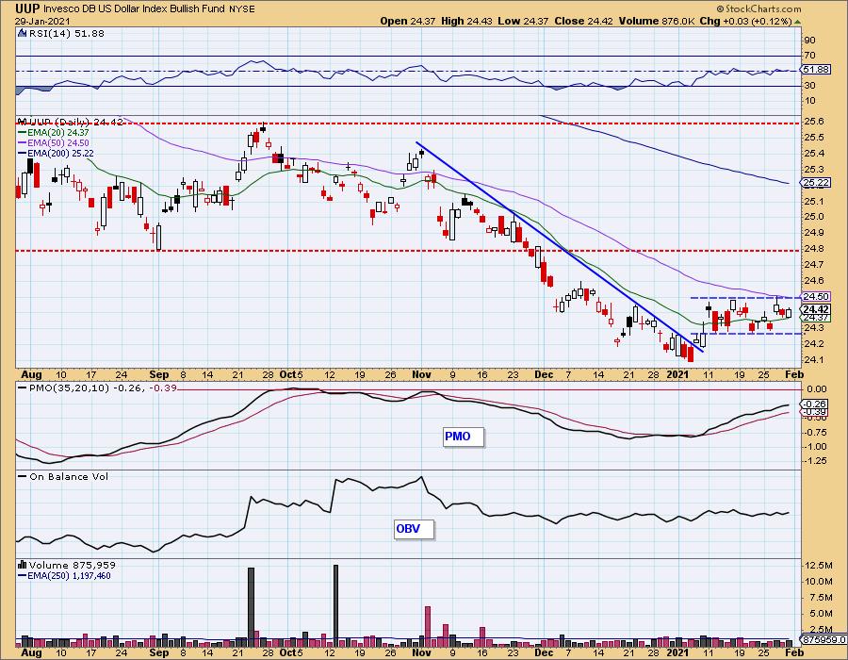Click the tall volume bar in late September
848x660 pixels.
251,606
